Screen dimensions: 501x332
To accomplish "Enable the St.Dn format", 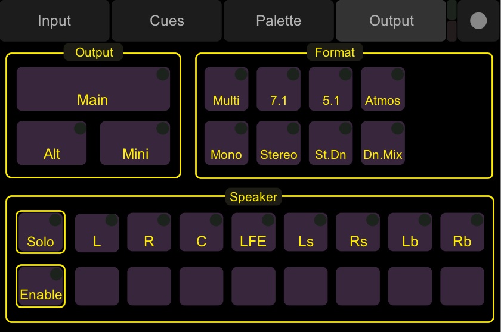I will 330,143.
